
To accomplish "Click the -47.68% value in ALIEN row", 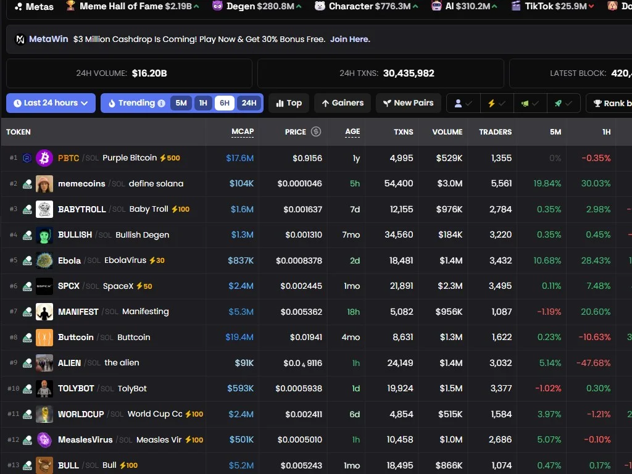I will click(593, 363).
